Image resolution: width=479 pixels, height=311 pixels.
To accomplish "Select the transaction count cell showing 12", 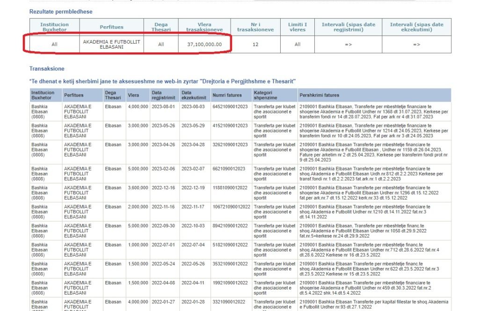I will click(255, 44).
